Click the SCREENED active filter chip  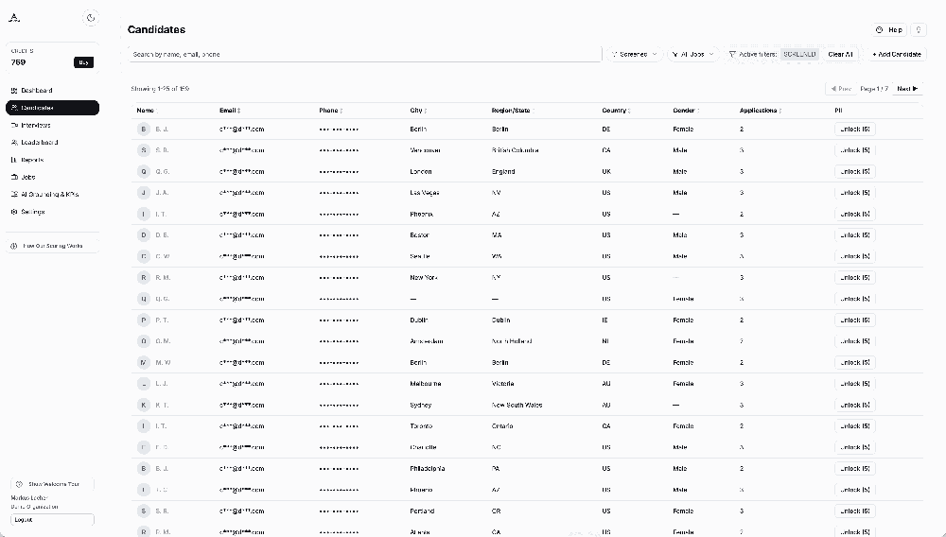click(x=799, y=54)
